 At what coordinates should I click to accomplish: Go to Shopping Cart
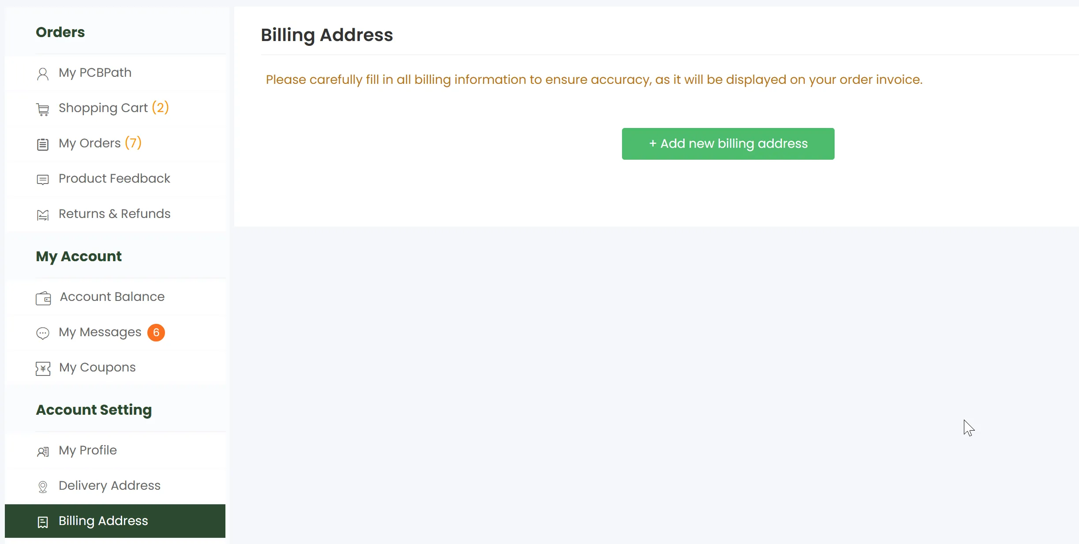click(x=103, y=108)
